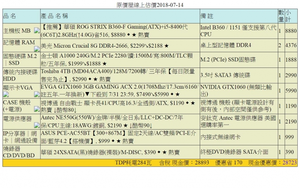Click the 現金優惠價 28723 value

click(290, 163)
